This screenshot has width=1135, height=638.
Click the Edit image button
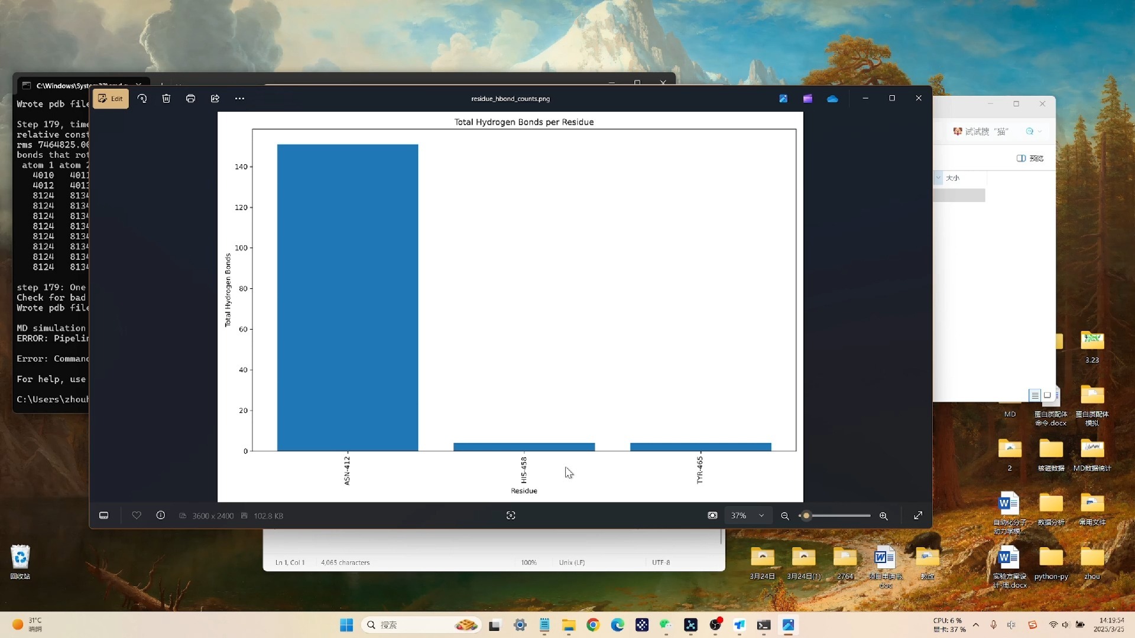pyautogui.click(x=111, y=99)
